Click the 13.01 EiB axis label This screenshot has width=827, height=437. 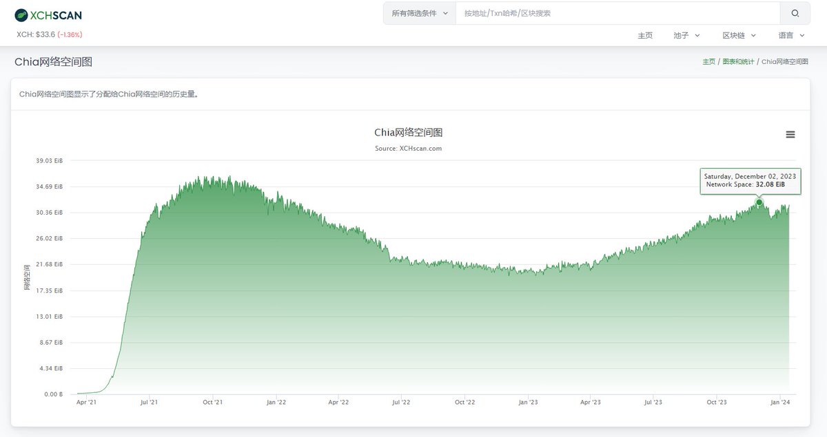[49, 317]
